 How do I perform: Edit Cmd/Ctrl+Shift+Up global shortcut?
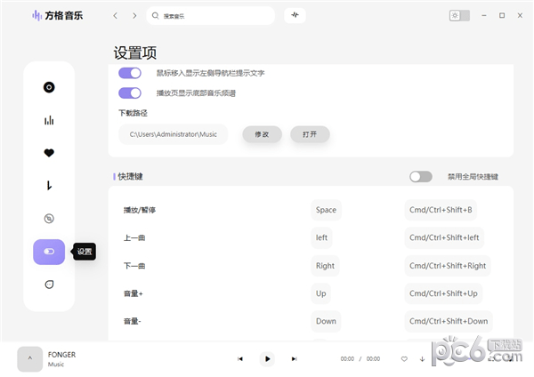(443, 293)
